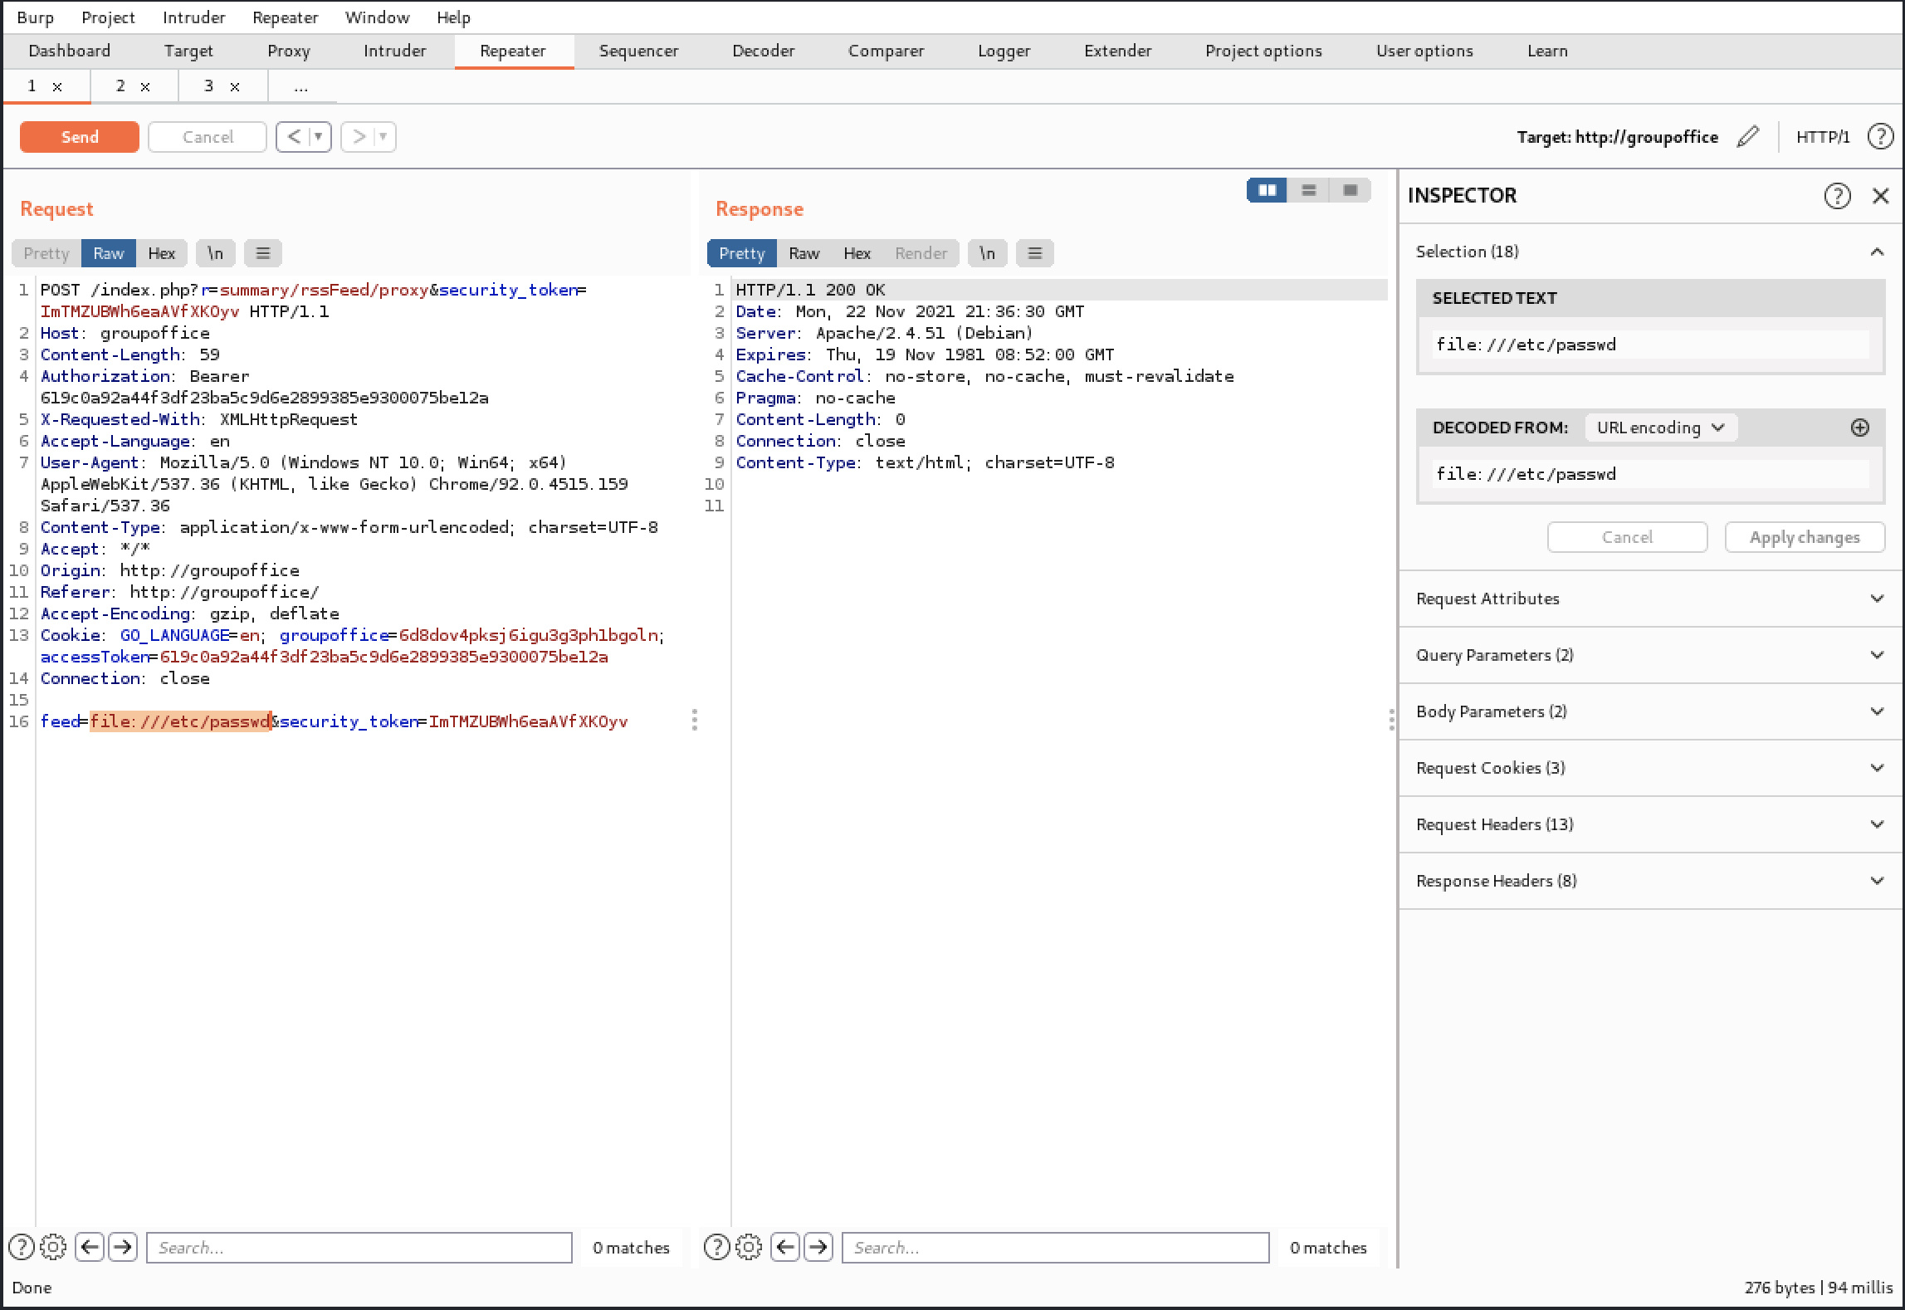The image size is (1905, 1310).
Task: Add another decoding with plus icon
Action: pyautogui.click(x=1859, y=428)
